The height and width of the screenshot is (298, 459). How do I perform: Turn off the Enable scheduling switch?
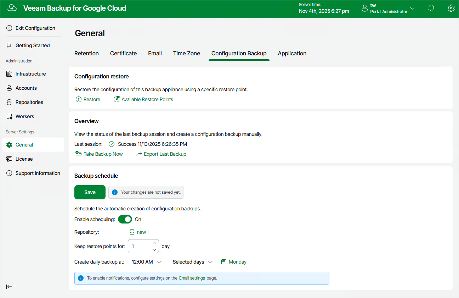(x=125, y=219)
